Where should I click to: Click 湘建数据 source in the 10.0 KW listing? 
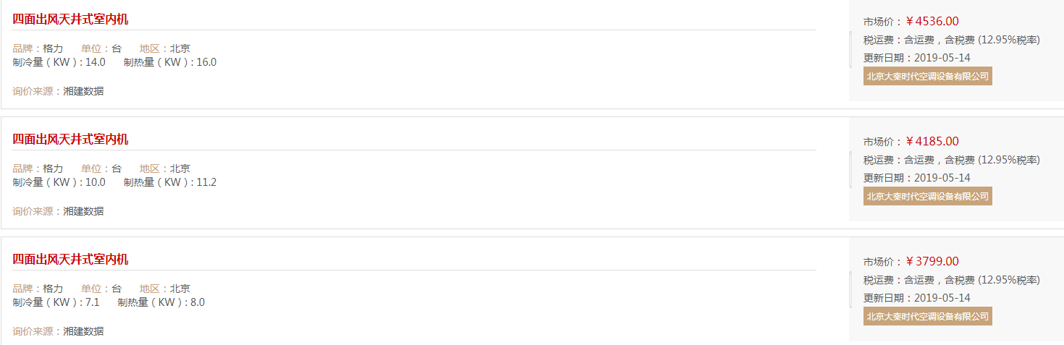(x=83, y=211)
